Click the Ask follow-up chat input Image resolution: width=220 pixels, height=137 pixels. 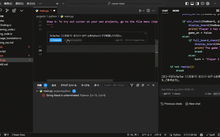[x=190, y=89]
